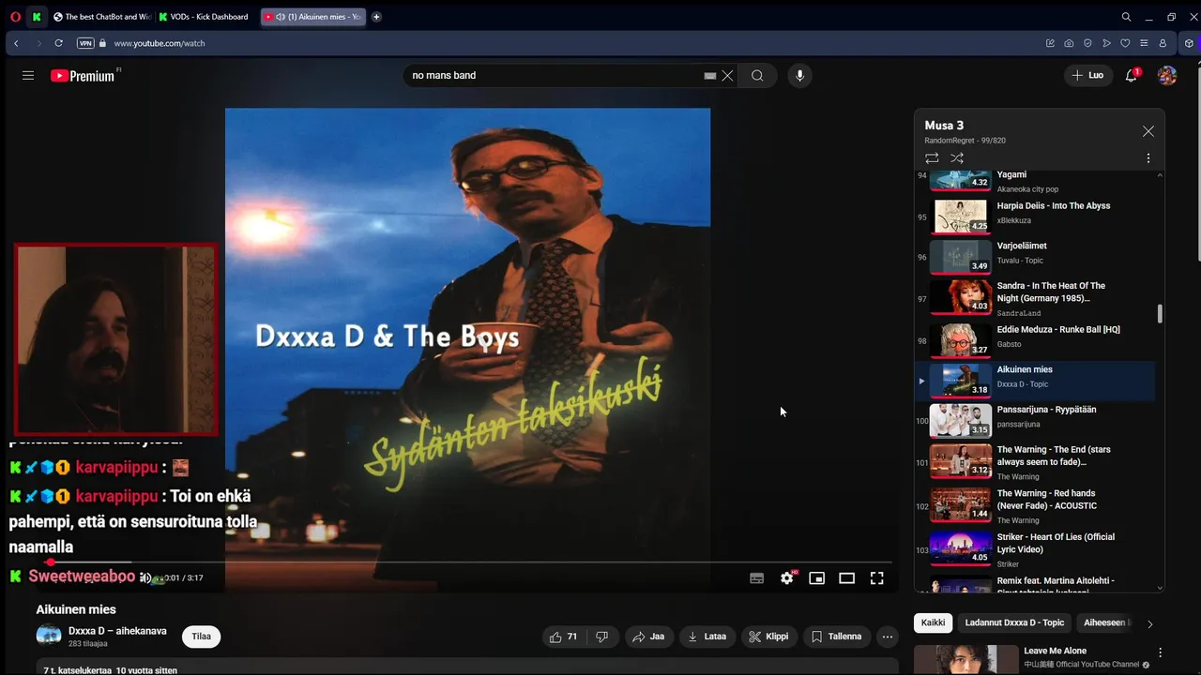Download video with Lataa button
The height and width of the screenshot is (675, 1201).
coord(707,637)
